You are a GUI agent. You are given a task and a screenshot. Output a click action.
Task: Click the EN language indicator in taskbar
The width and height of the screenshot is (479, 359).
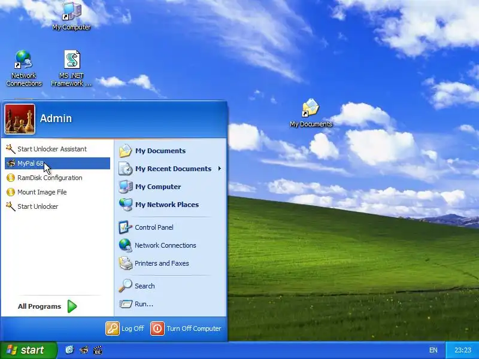(x=433, y=350)
